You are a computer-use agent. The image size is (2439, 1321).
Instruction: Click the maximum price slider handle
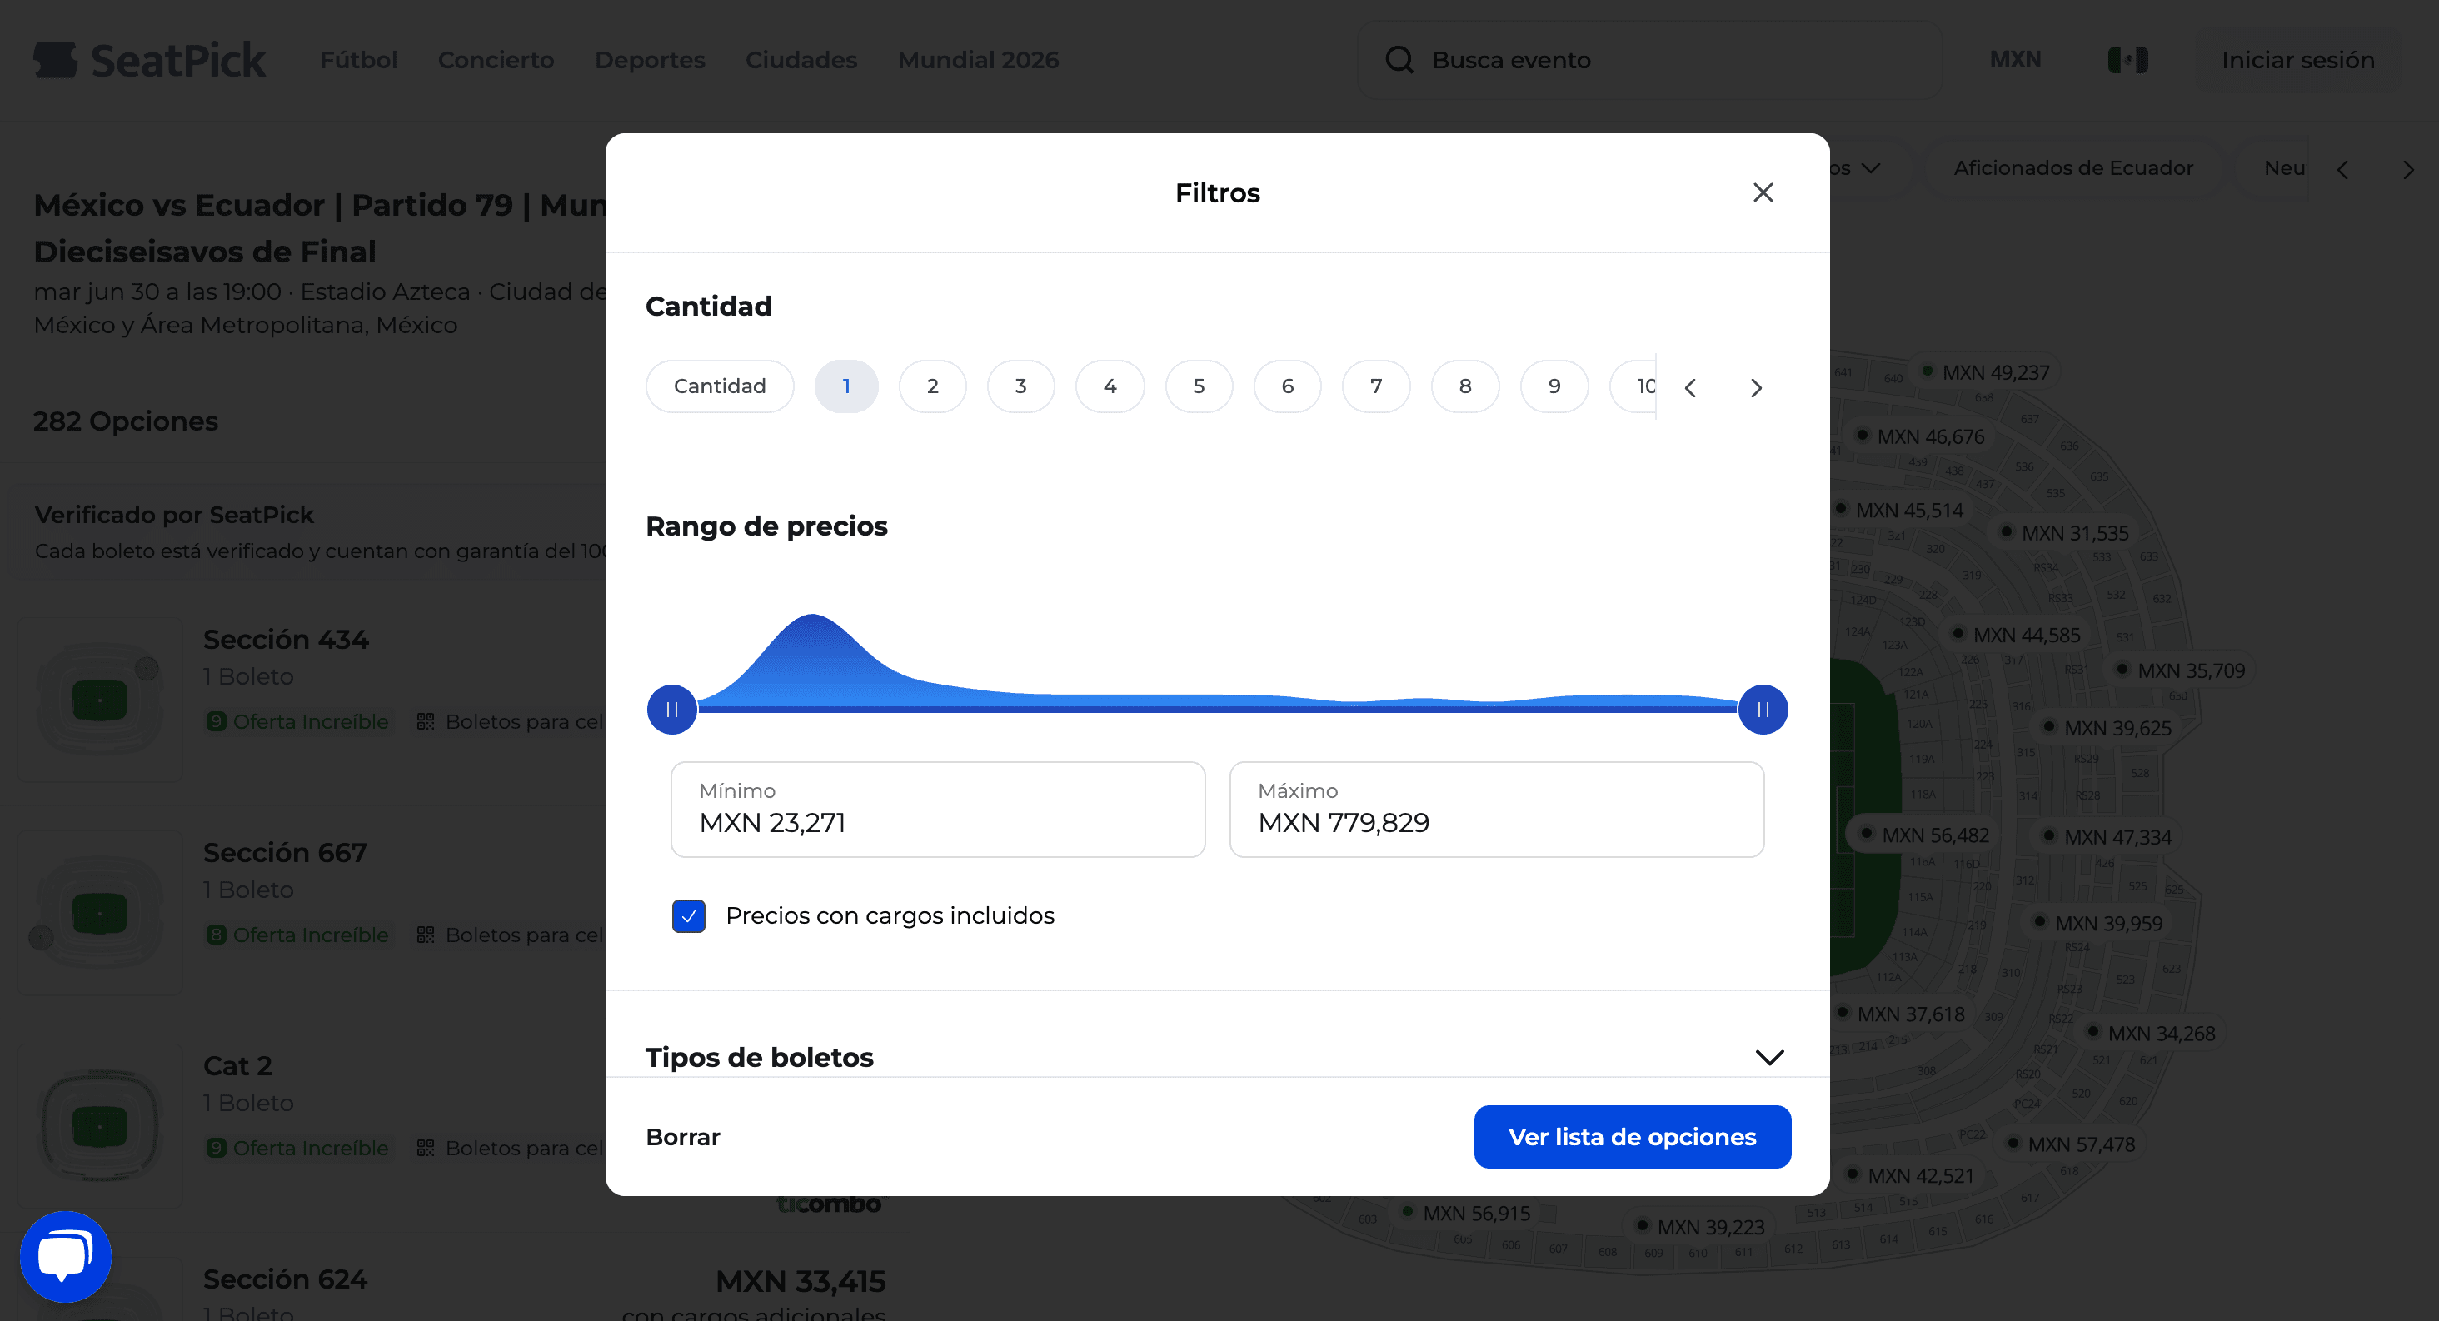(x=1762, y=710)
